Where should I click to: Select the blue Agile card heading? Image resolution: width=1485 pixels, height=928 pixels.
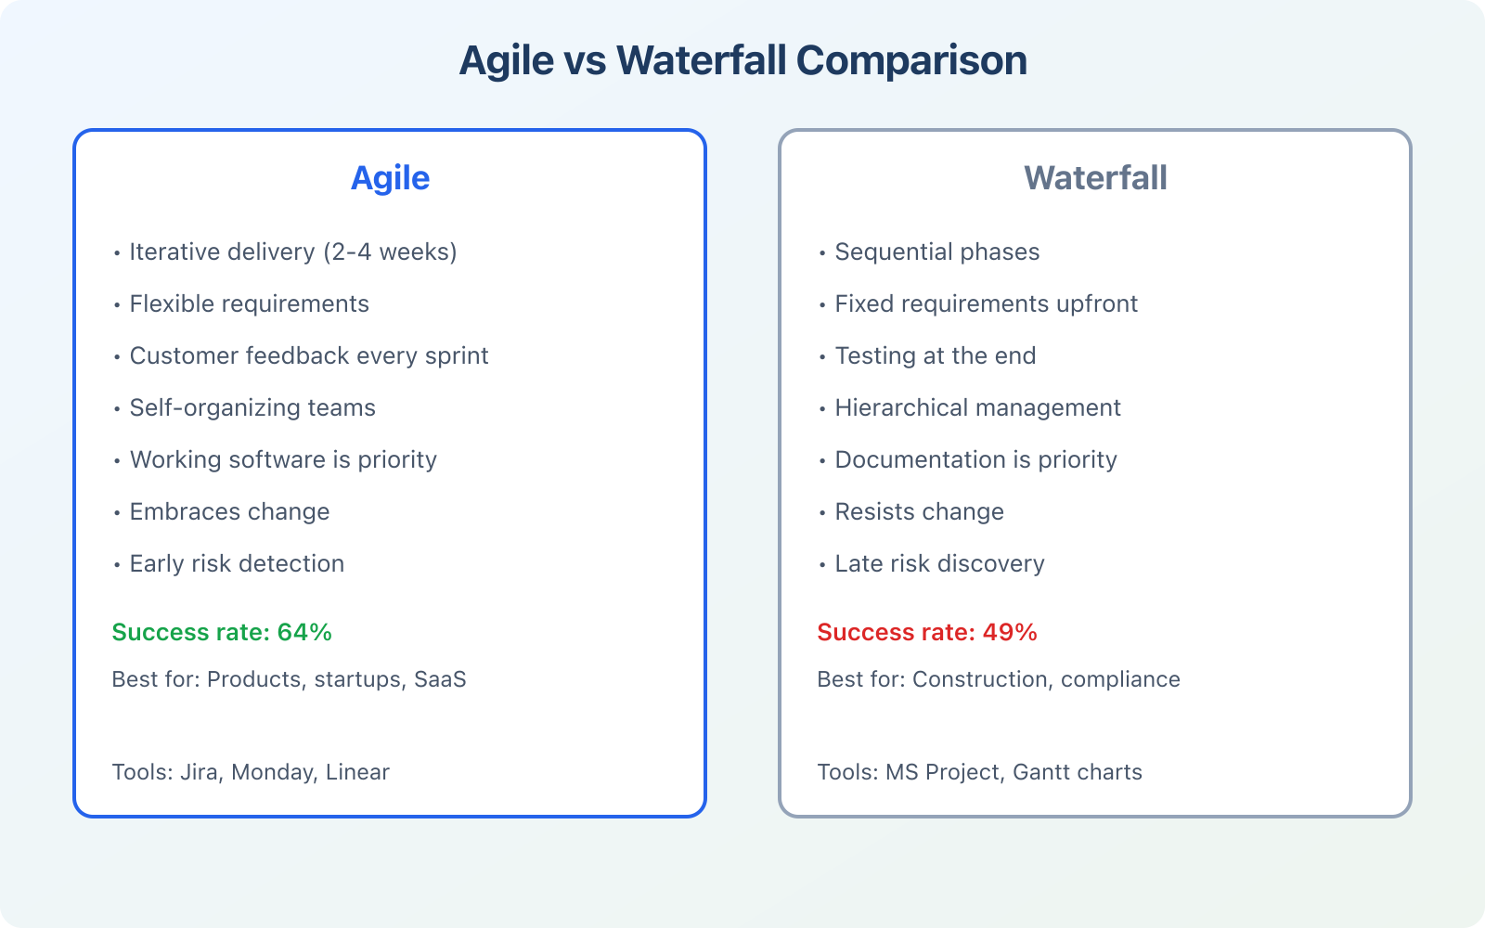[390, 178]
